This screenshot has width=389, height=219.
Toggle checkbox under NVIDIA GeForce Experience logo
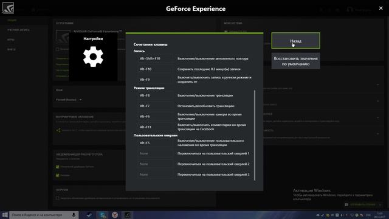(x=58, y=49)
